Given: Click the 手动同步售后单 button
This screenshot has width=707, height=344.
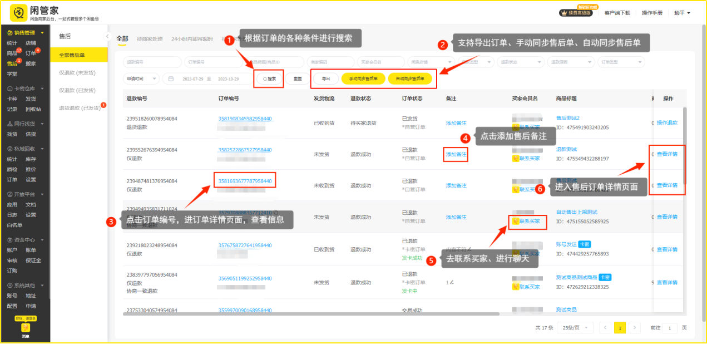Looking at the screenshot, I should 363,79.
